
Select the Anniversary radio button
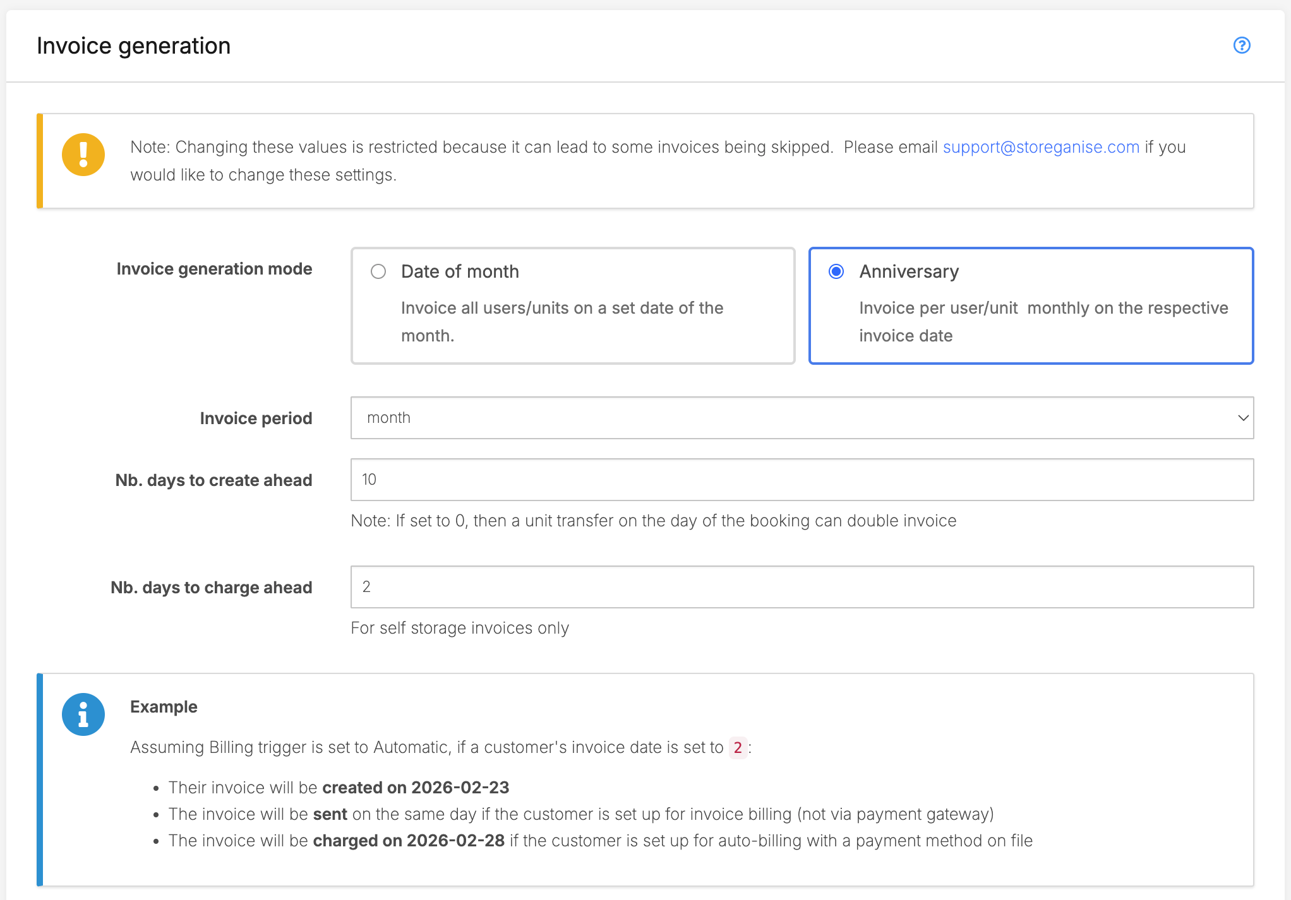(836, 271)
